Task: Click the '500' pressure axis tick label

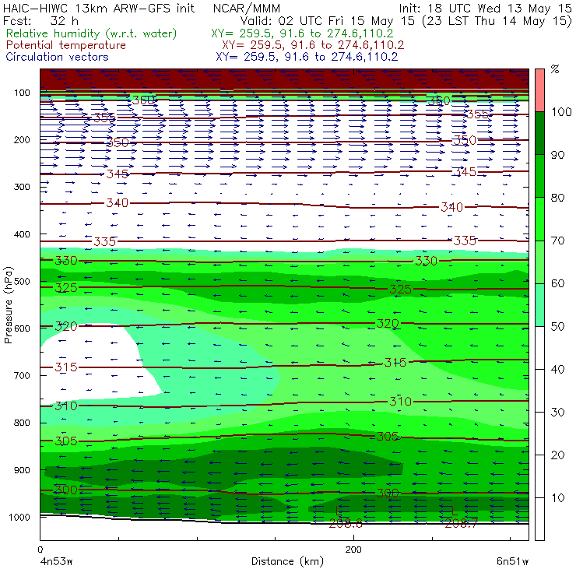Action: (22, 282)
